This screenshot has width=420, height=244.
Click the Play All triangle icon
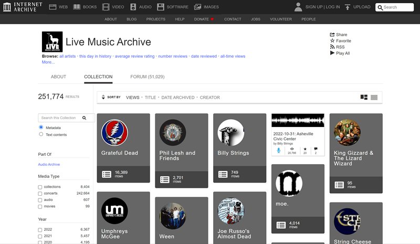coord(332,53)
